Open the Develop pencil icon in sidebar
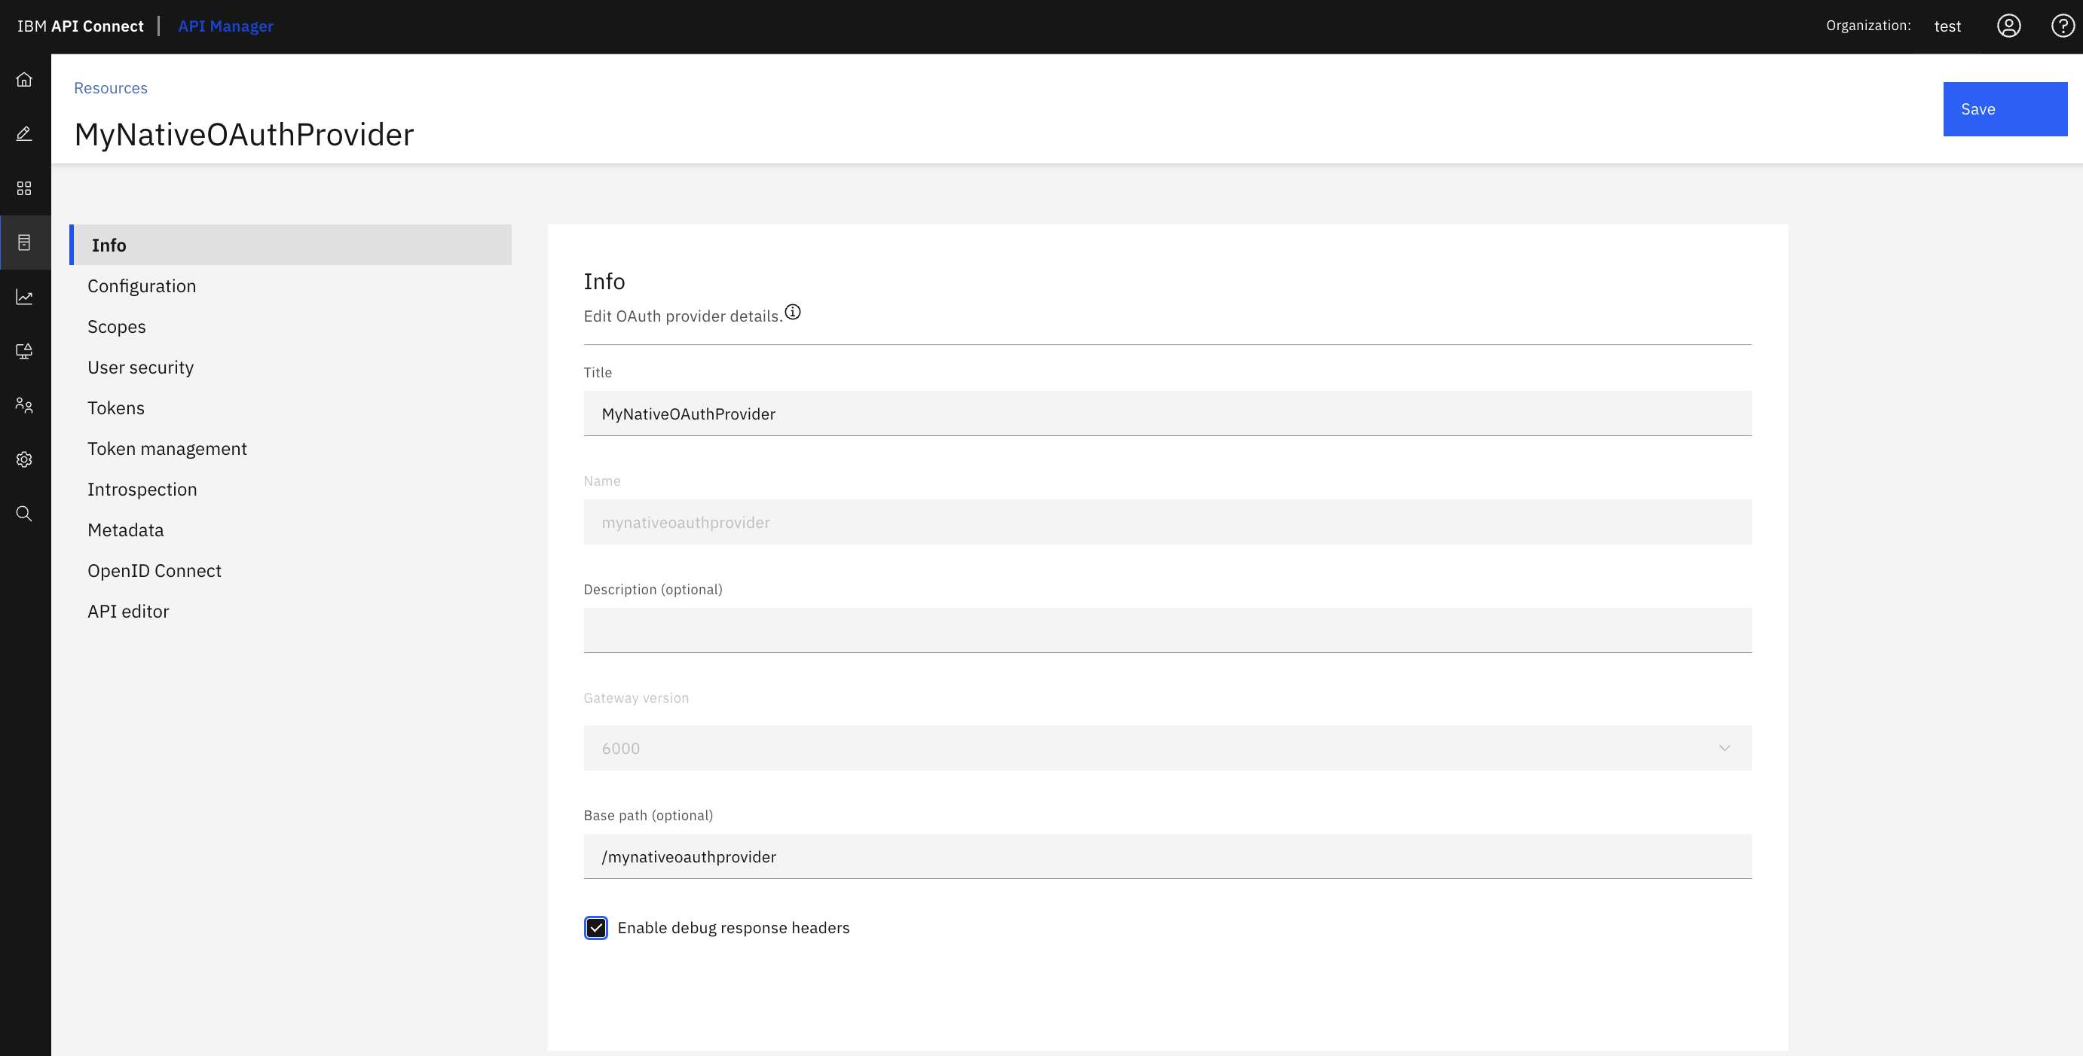Screen dimensions: 2083x1056 coord(24,133)
